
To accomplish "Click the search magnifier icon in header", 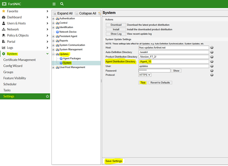I will (62, 4).
